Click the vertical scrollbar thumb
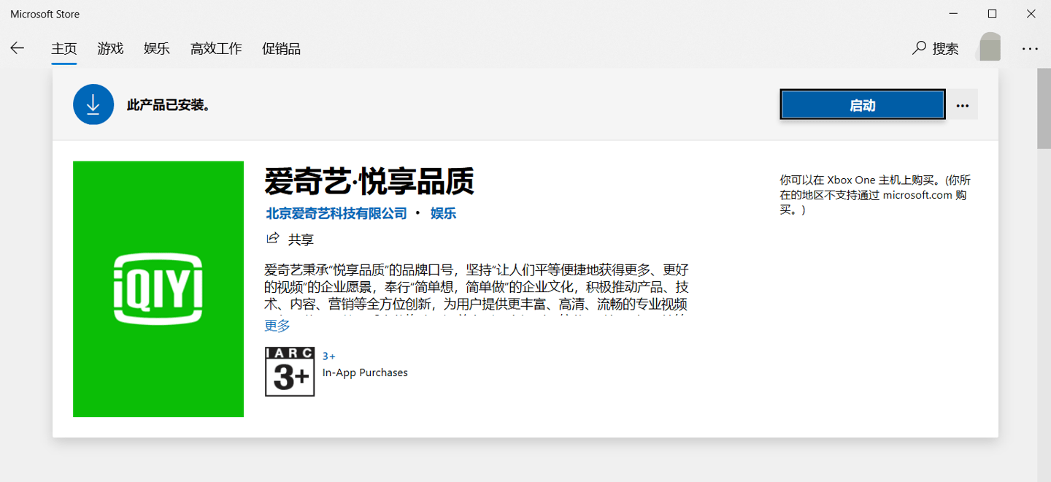The image size is (1051, 482). 1044,110
